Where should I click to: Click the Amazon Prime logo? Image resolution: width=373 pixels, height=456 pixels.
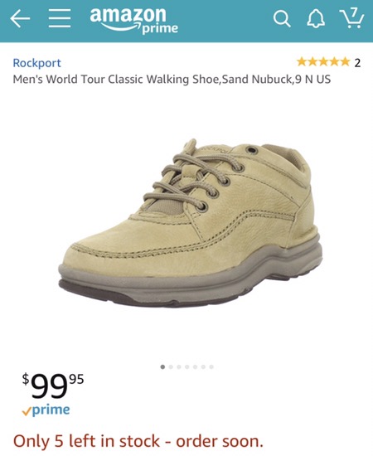[x=133, y=20]
